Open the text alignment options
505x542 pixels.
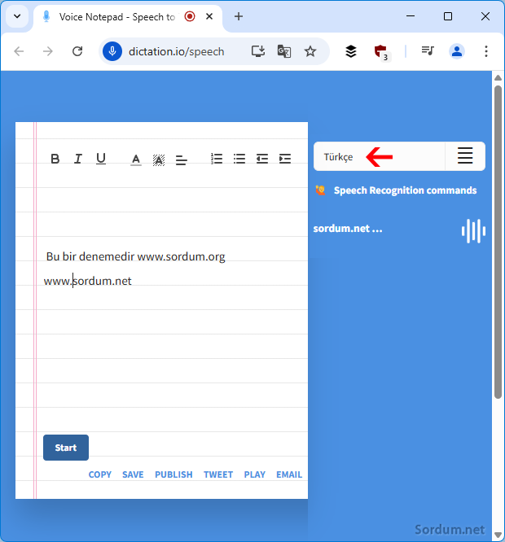[x=182, y=160]
